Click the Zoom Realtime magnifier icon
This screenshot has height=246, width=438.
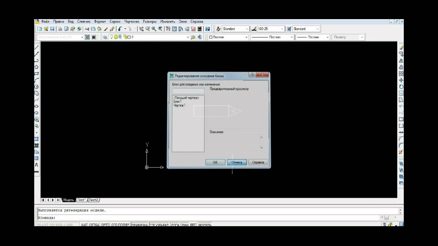click(147, 29)
